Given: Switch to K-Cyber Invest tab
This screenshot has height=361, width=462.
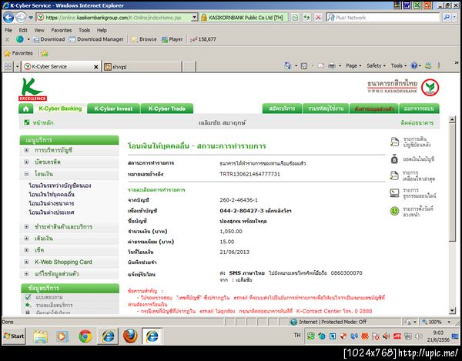Looking at the screenshot, I should [113, 109].
